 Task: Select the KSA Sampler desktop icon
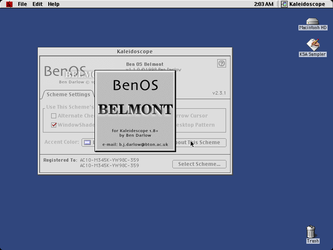point(313,45)
